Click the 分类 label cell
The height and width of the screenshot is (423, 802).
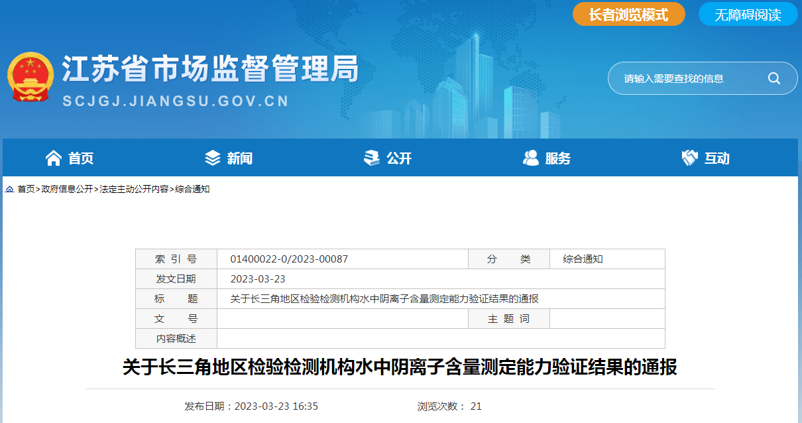(509, 259)
